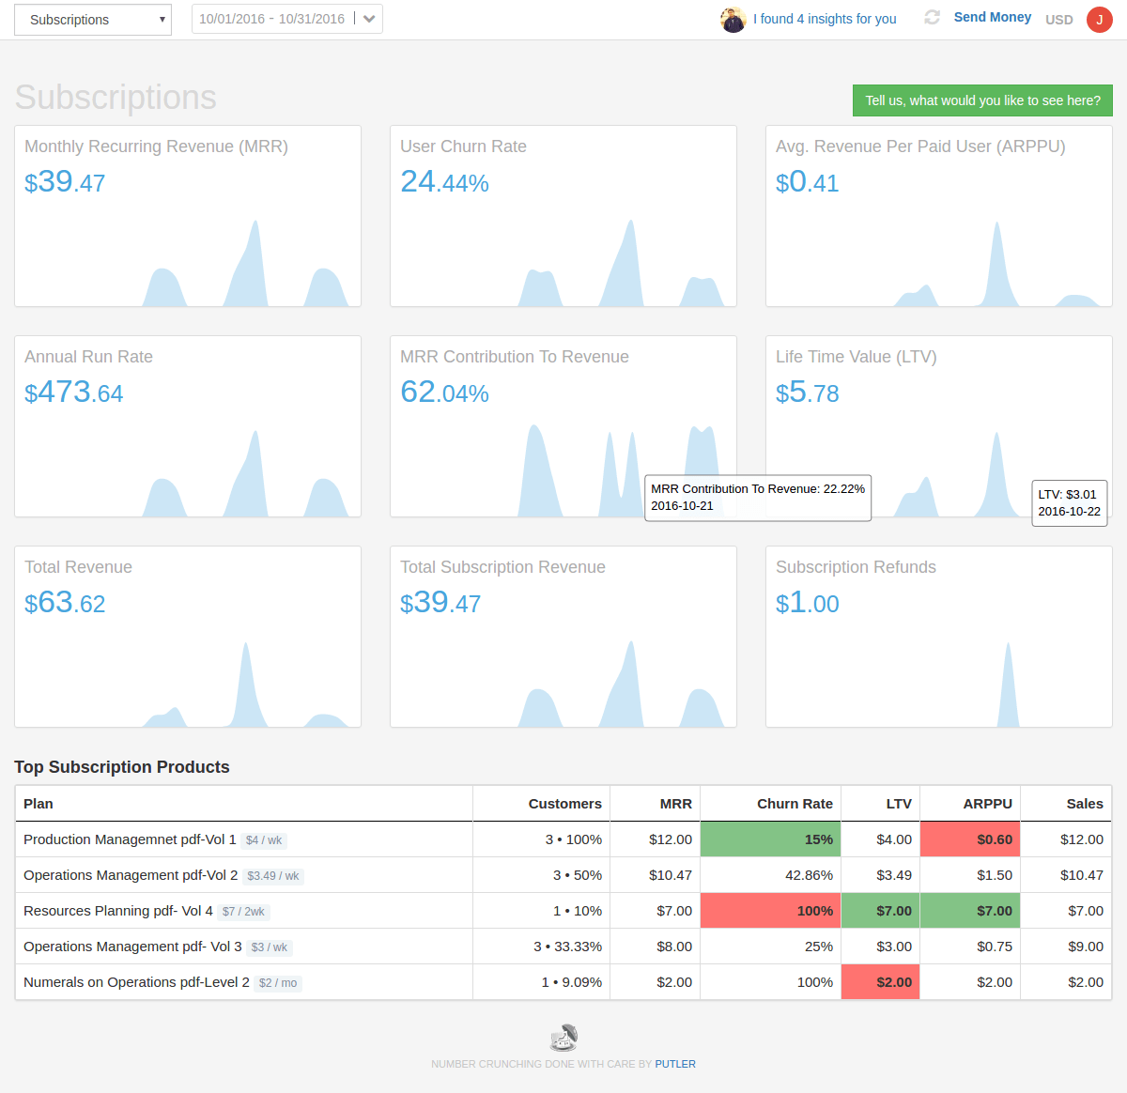This screenshot has width=1127, height=1093.
Task: Click the Send Money link
Action: click(x=992, y=16)
